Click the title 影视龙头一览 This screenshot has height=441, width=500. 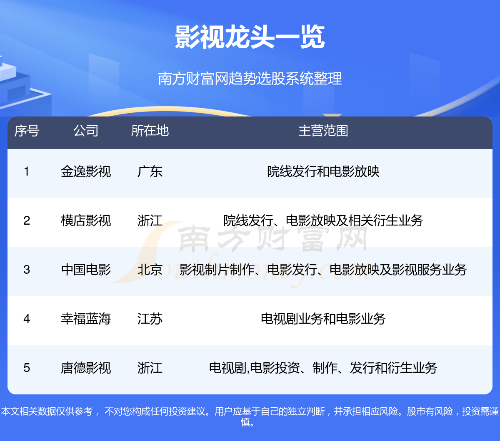(250, 37)
